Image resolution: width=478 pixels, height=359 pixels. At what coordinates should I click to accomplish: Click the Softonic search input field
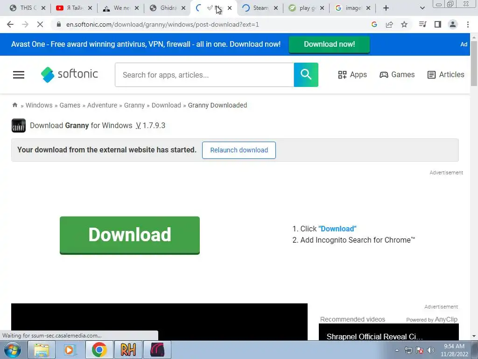click(x=204, y=75)
